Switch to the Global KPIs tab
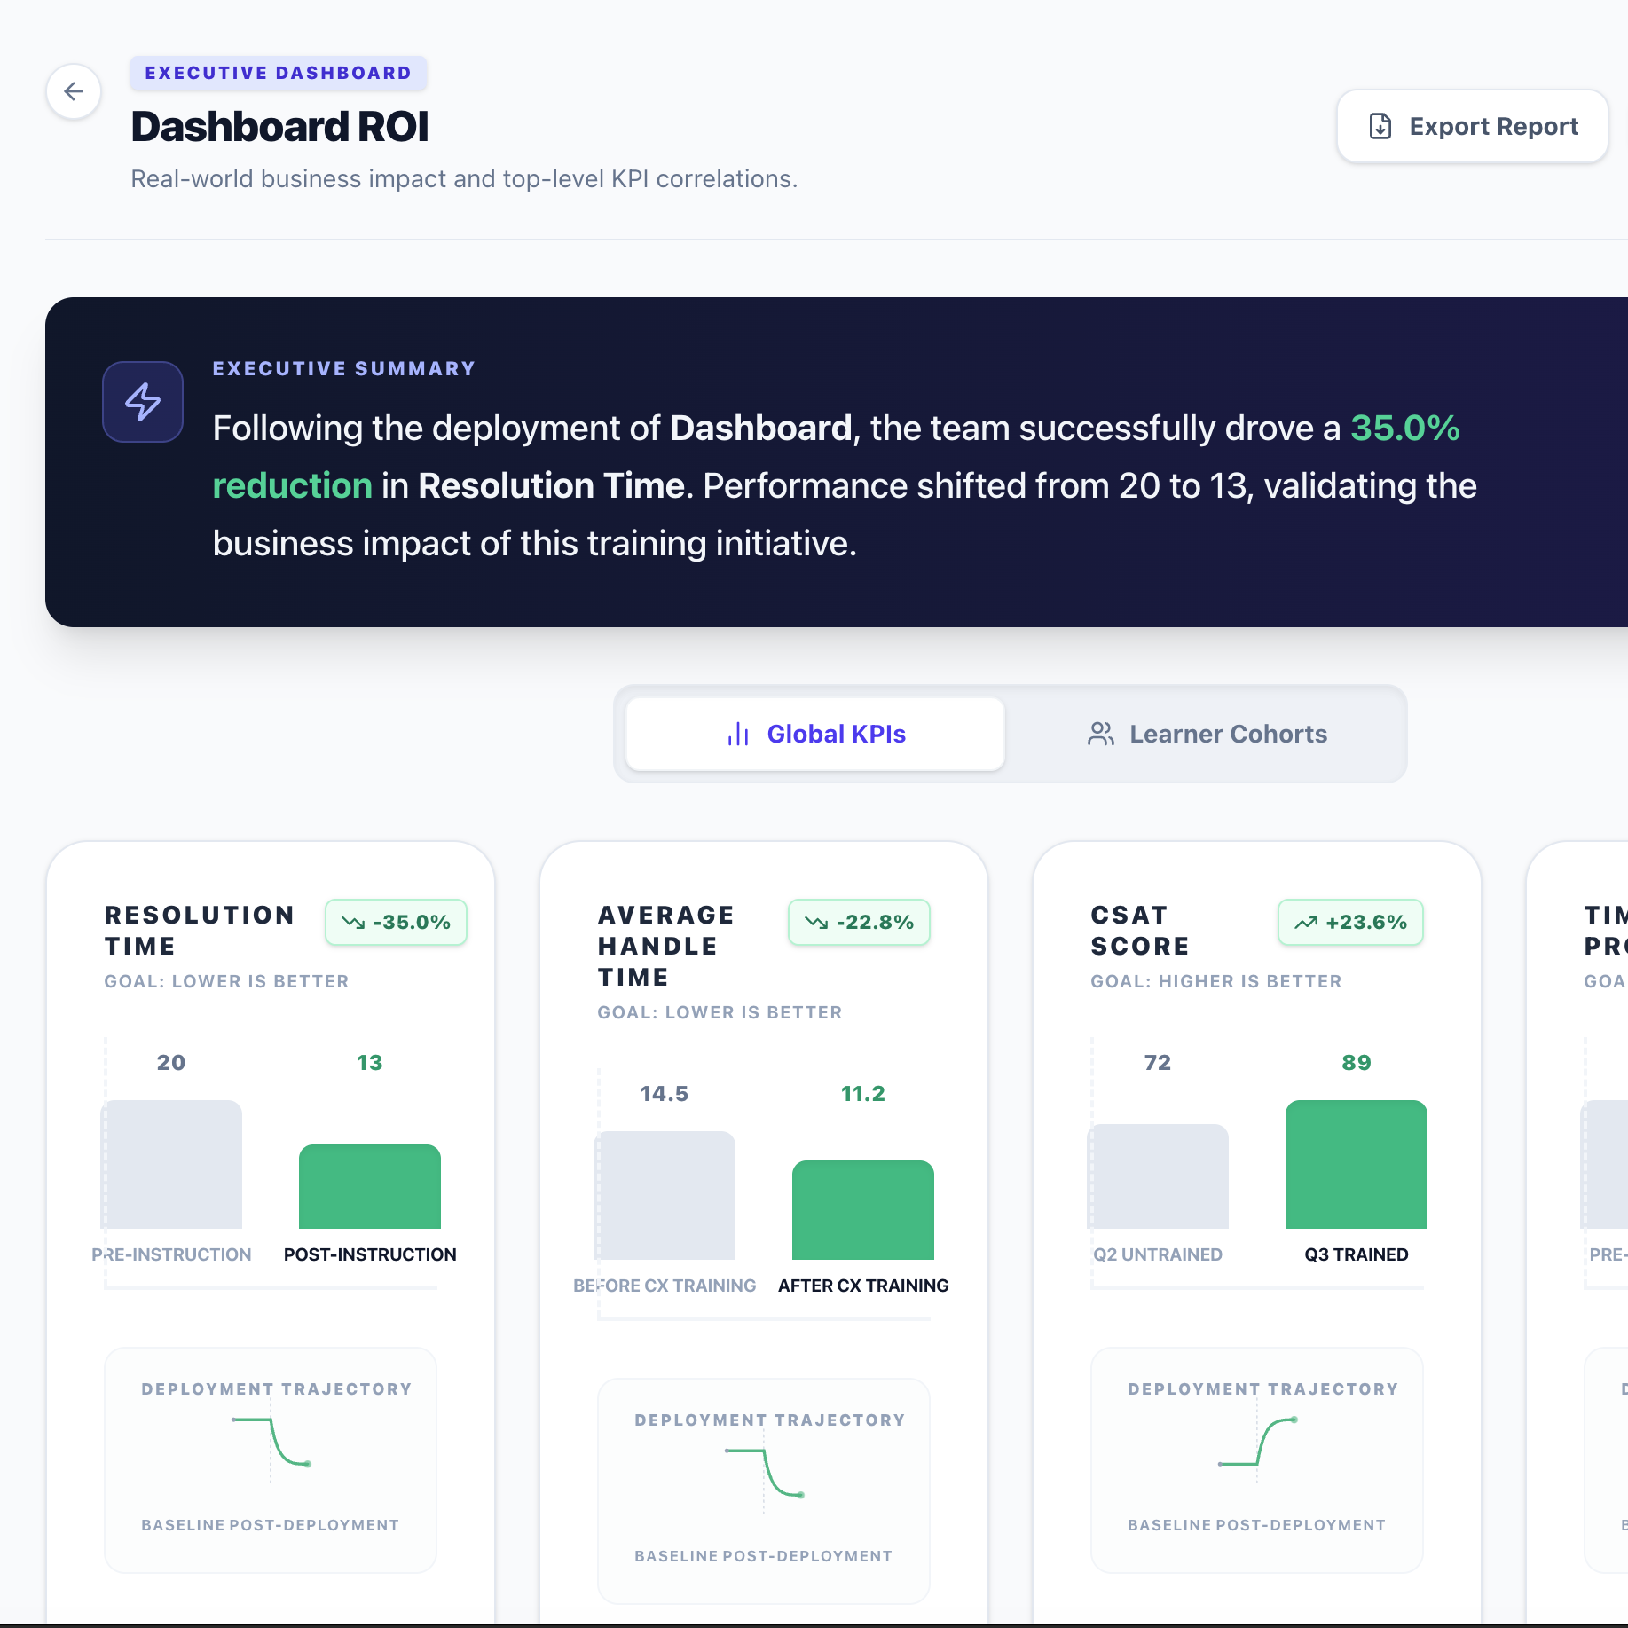 click(815, 734)
